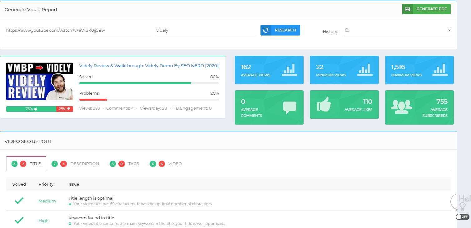The height and width of the screenshot is (228, 471).
Task: Click the Solved 80% progress bar
Action: 149,83
